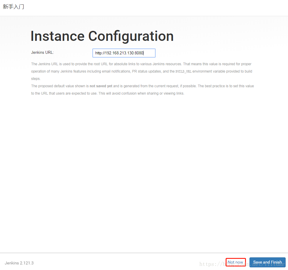Click the bold 'not saved yet' text
This screenshot has height=270, width=288.
[x=101, y=86]
